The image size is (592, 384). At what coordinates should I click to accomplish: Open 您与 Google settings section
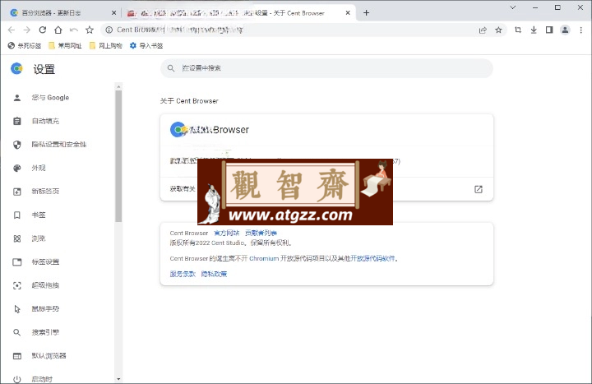[x=50, y=97]
